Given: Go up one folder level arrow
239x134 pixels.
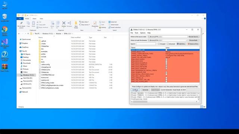Looking at the screenshot, I should click(x=28, y=33).
